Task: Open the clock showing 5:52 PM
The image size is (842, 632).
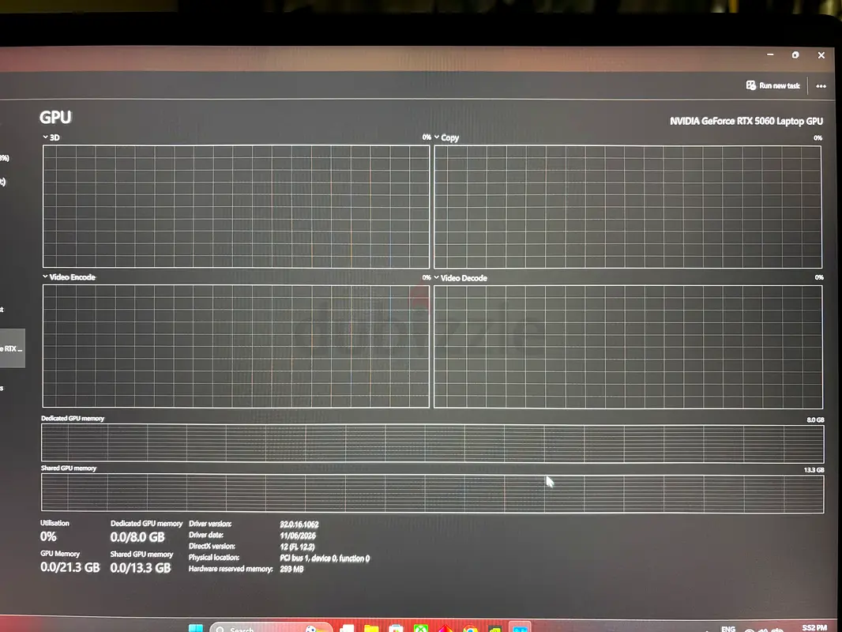Action: pyautogui.click(x=814, y=628)
